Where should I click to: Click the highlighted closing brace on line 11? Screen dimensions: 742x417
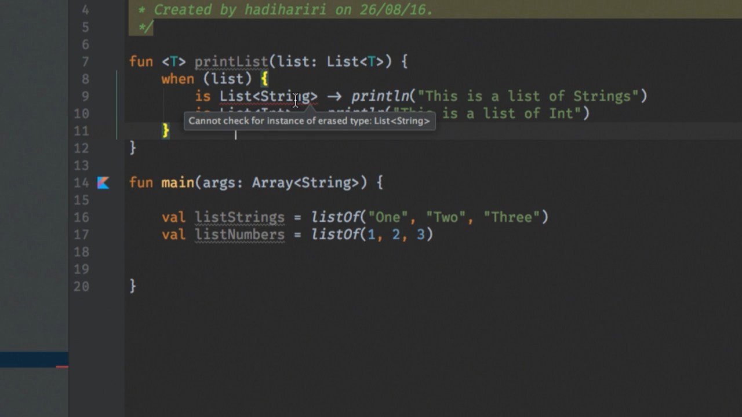point(165,131)
